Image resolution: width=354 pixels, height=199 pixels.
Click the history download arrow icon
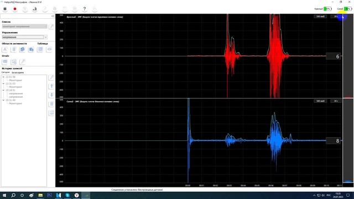(x=51, y=95)
